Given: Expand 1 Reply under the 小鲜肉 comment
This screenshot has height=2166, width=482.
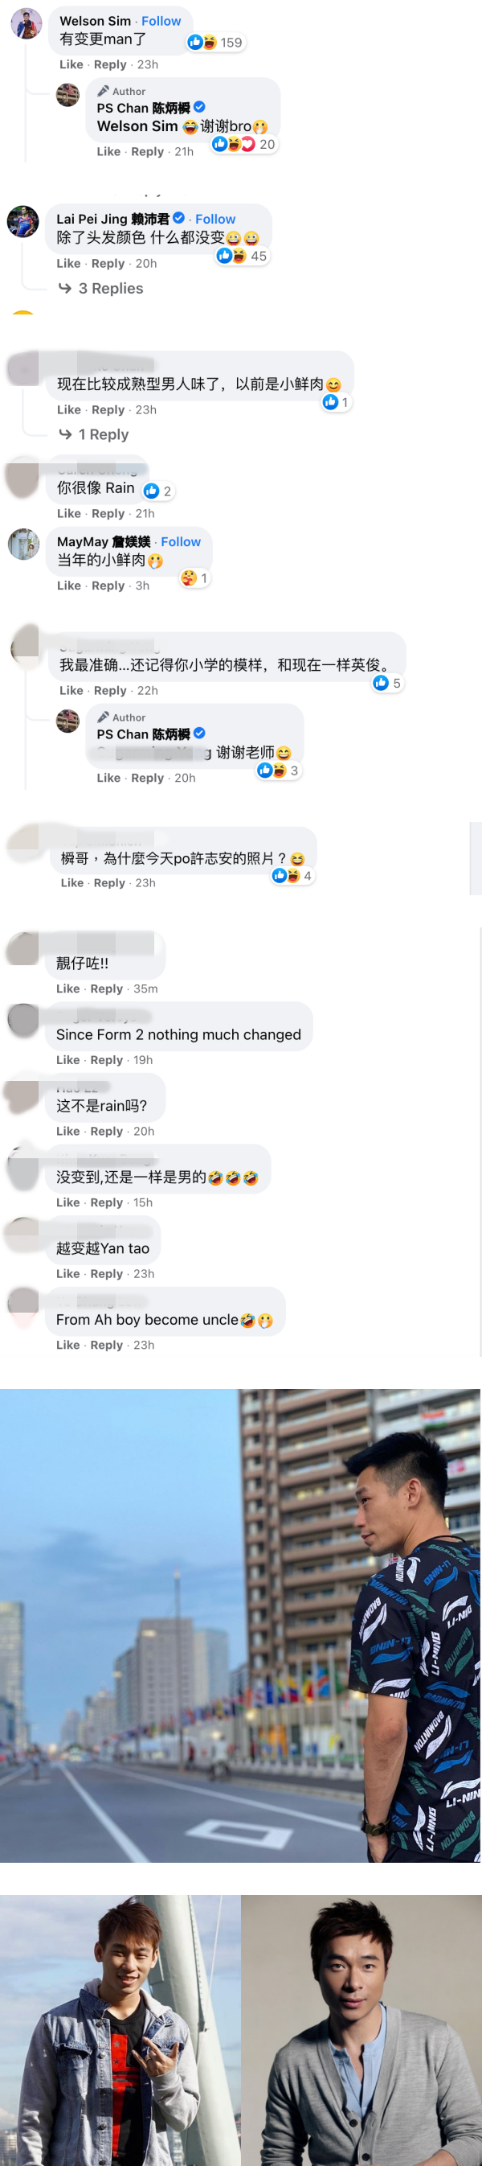Looking at the screenshot, I should coord(93,434).
